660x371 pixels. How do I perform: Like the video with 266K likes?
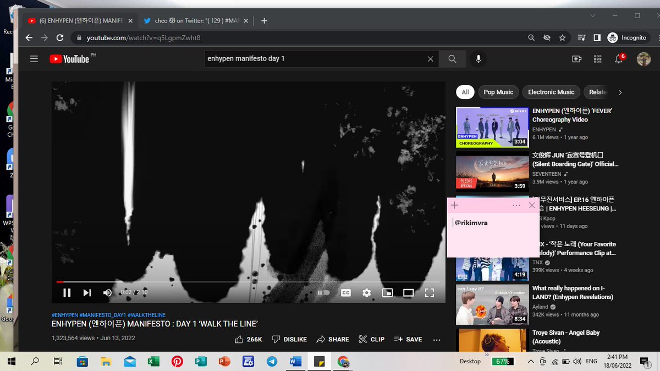pyautogui.click(x=248, y=340)
